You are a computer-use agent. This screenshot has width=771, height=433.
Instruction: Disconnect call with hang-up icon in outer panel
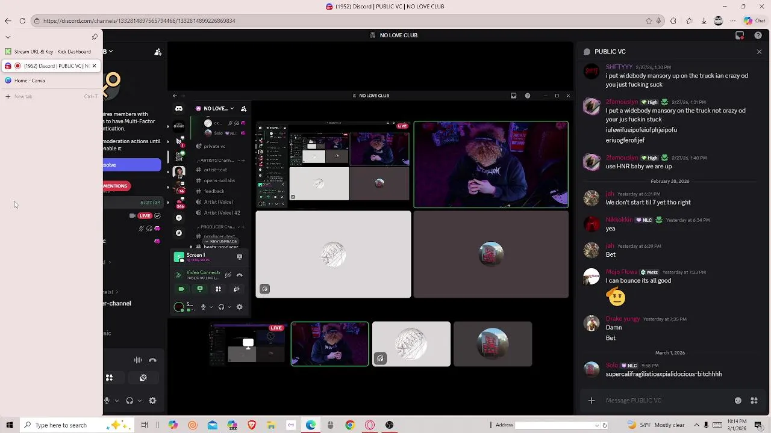152,360
